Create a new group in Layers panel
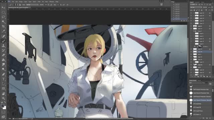 [x=204, y=77]
